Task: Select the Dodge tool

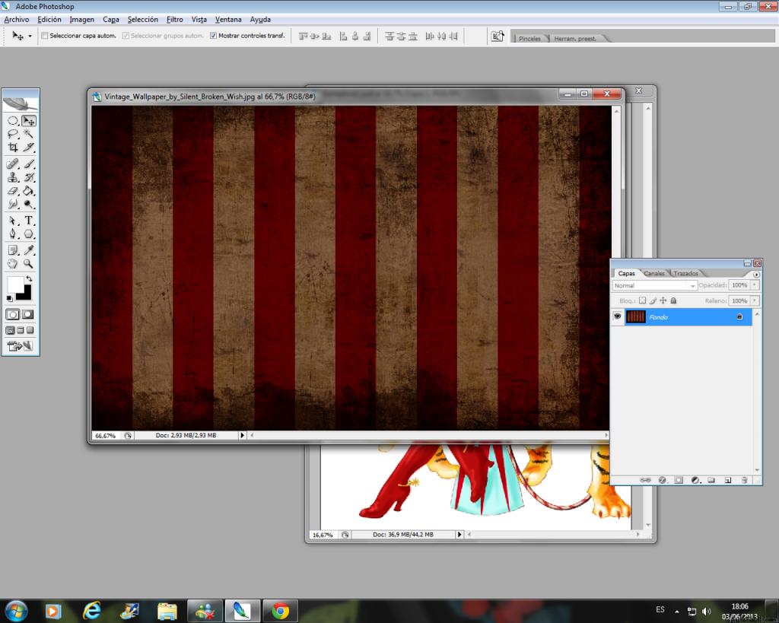Action: pos(29,204)
